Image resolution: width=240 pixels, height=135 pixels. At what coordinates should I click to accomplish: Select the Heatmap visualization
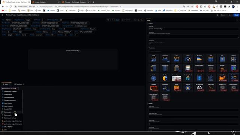[x=234, y=58]
